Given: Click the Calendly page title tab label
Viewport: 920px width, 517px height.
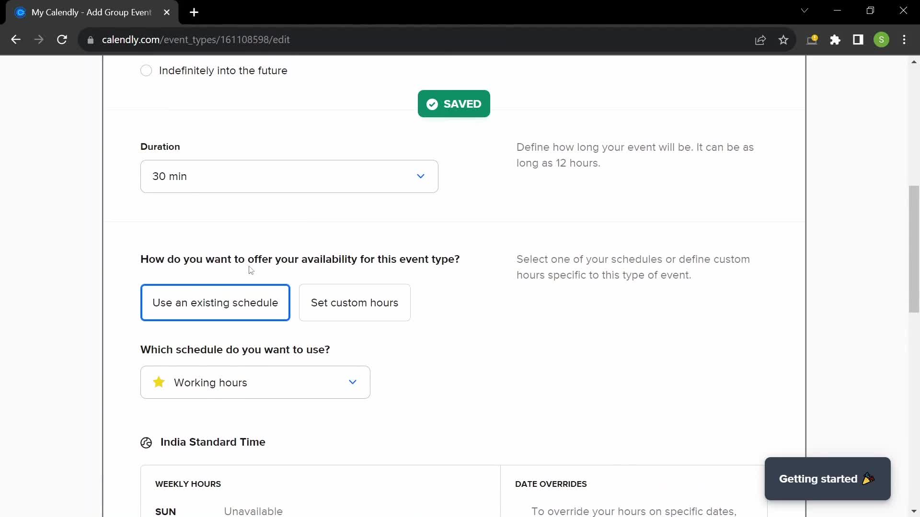Looking at the screenshot, I should tap(91, 12).
